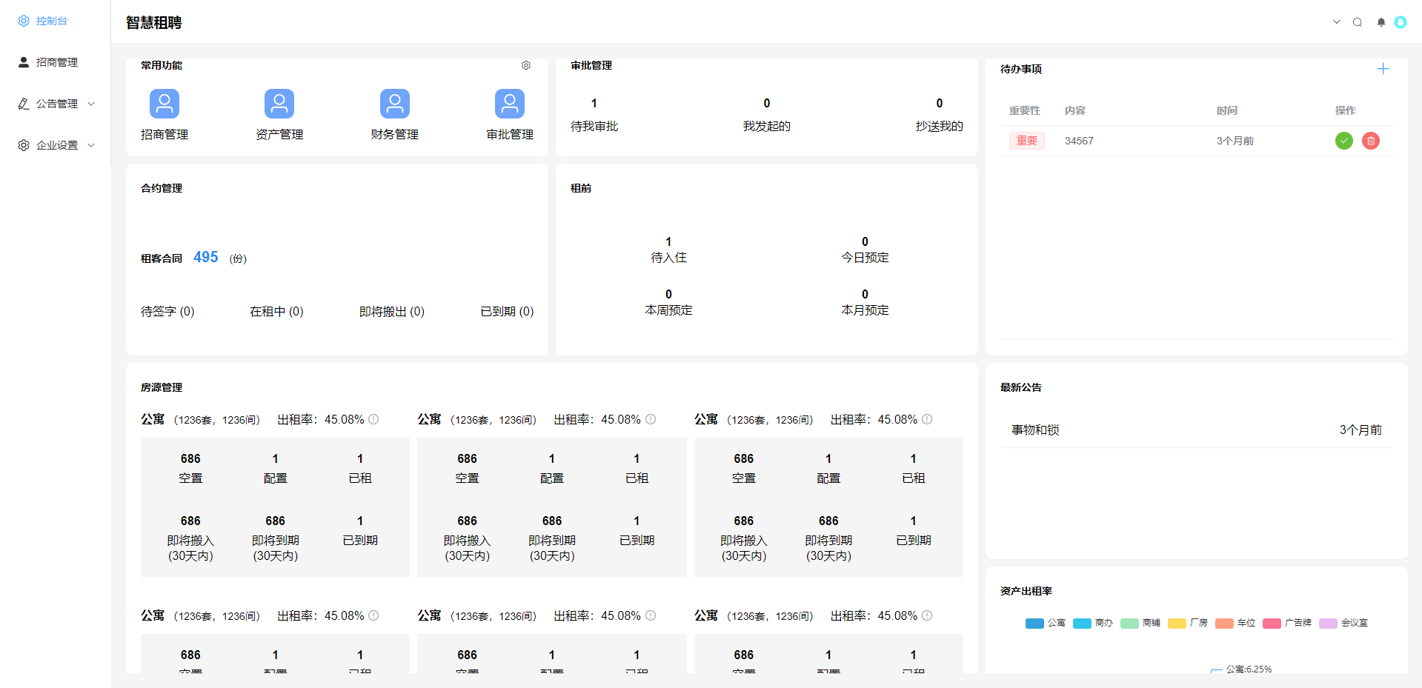
Task: Click the search magnifier icon in header
Action: click(1358, 22)
